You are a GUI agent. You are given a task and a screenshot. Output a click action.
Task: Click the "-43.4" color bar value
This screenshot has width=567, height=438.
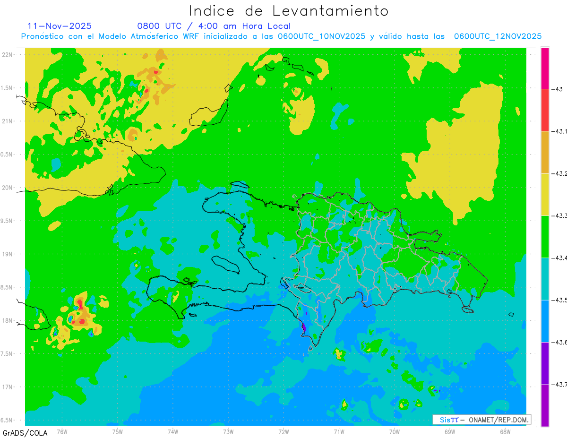560,258
